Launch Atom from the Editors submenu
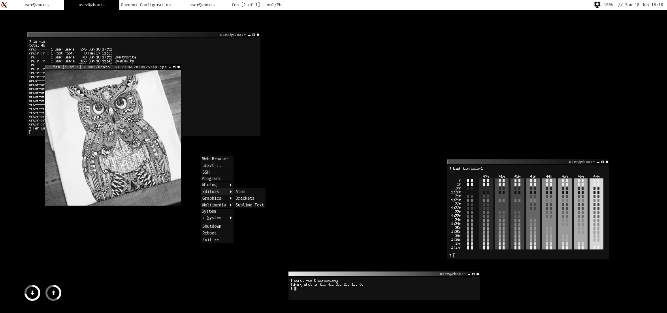This screenshot has height=313, width=667. pos(250,191)
